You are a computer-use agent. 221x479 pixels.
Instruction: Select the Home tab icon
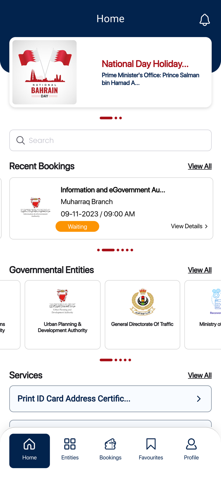29,444
